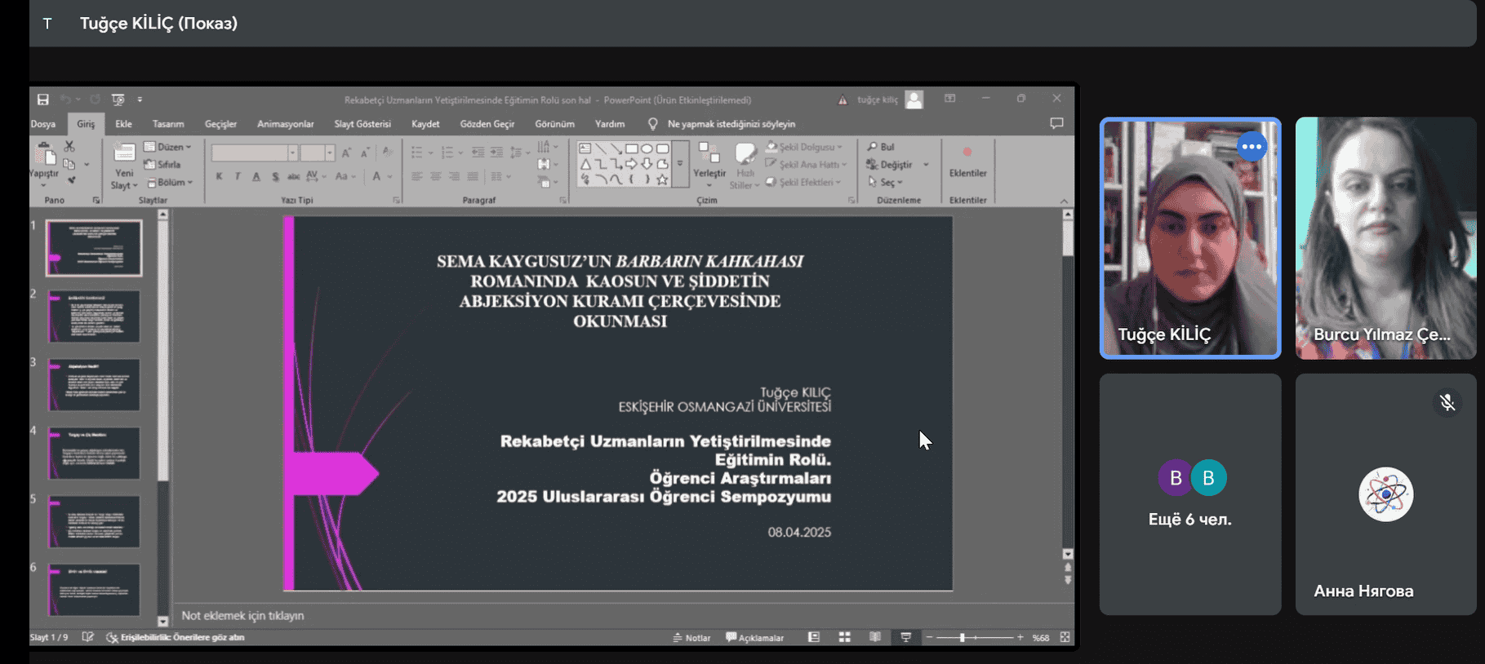Start slideshow from beginning via quick access icon
This screenshot has width=1485, height=664.
tap(118, 100)
